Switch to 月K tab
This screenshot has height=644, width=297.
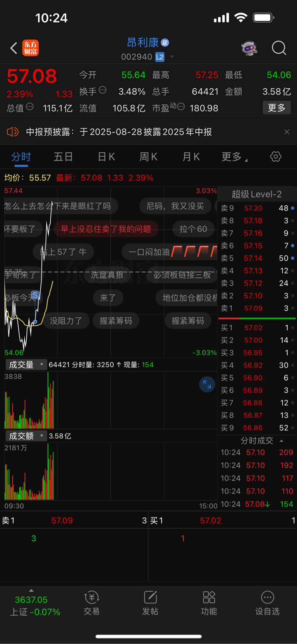[191, 157]
